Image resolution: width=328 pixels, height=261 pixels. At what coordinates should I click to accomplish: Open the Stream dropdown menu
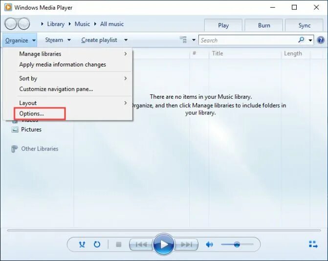(58, 40)
